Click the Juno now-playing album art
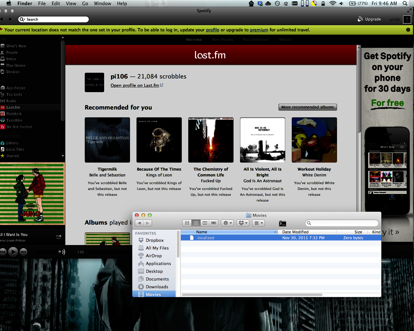Image resolution: width=414 pixels, height=331 pixels. coord(32,193)
